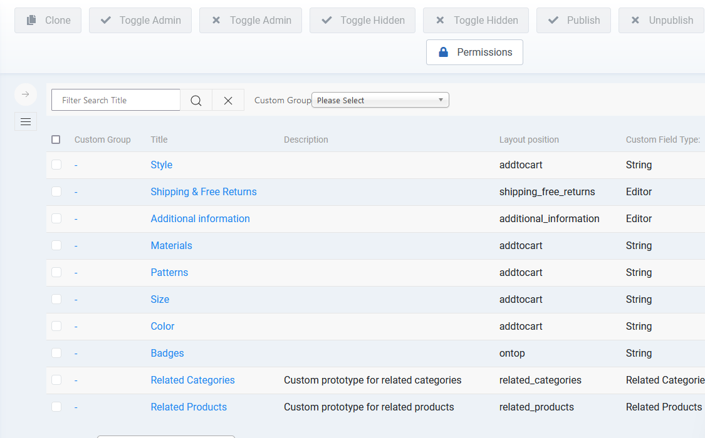Viewport: 705px width, 438px height.
Task: Click the checkmark Toggle Admin button
Action: pos(140,21)
